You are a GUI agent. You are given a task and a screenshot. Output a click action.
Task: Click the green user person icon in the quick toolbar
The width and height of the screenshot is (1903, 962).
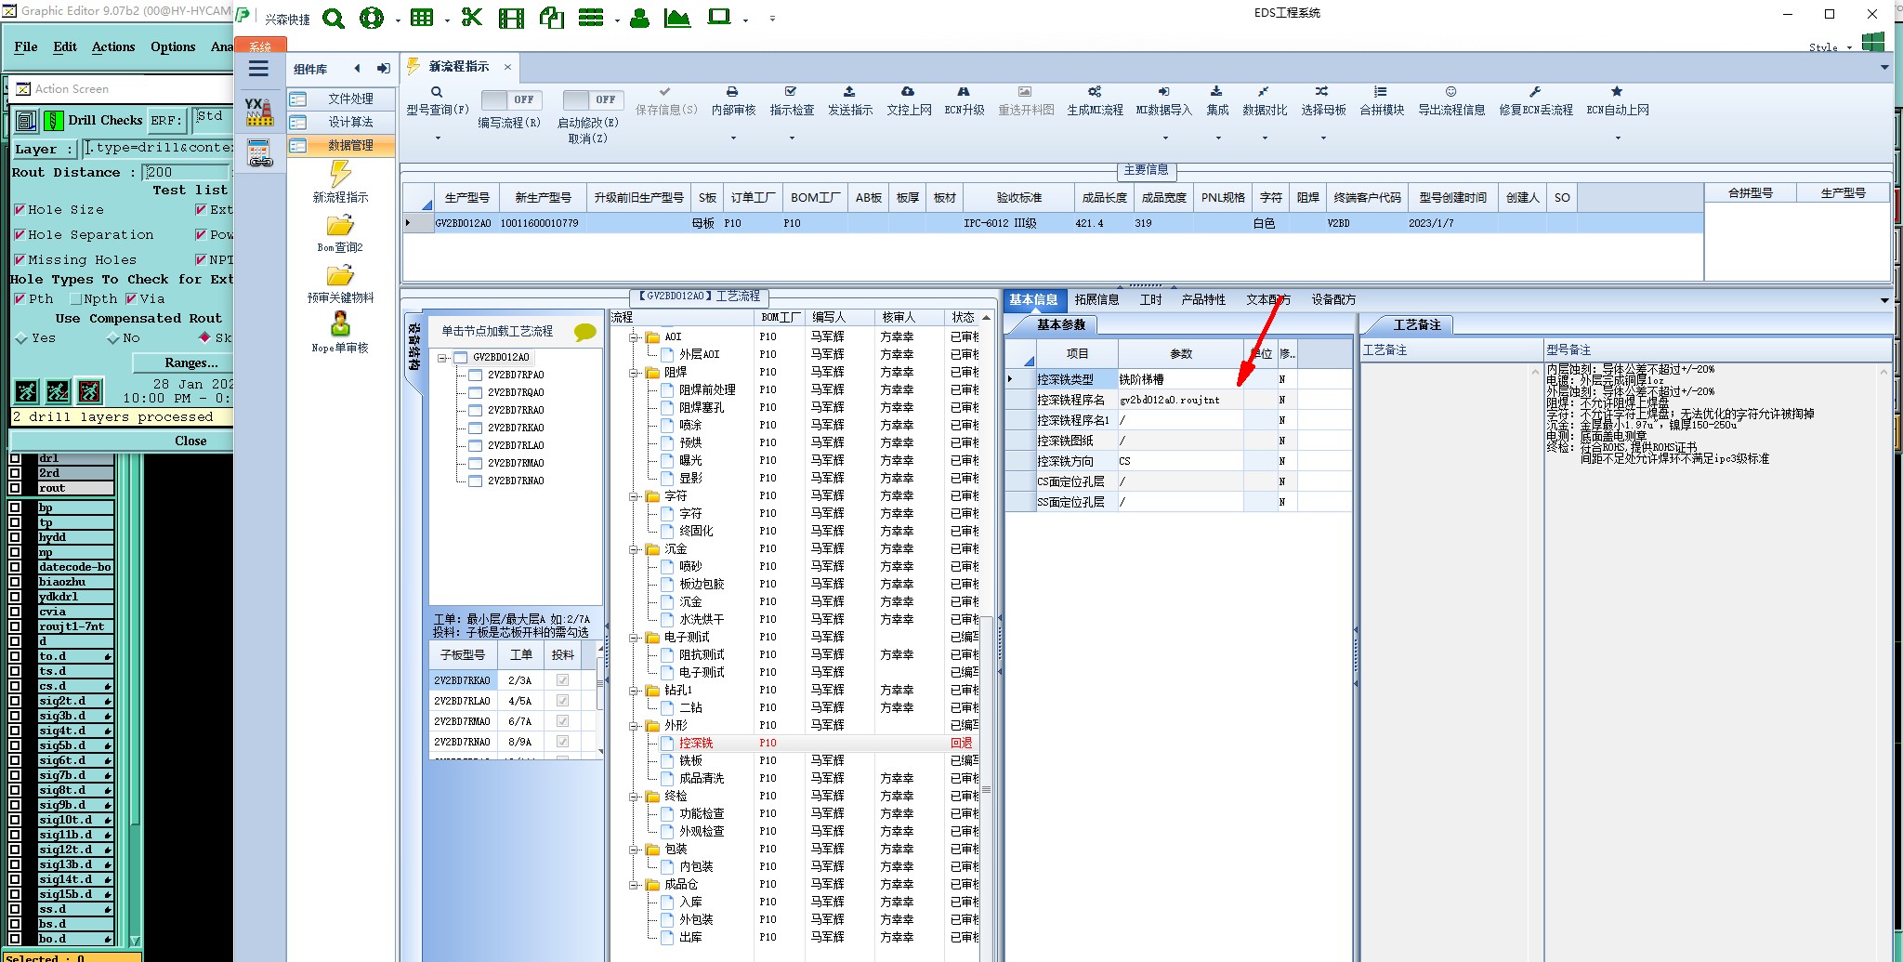[x=639, y=19]
